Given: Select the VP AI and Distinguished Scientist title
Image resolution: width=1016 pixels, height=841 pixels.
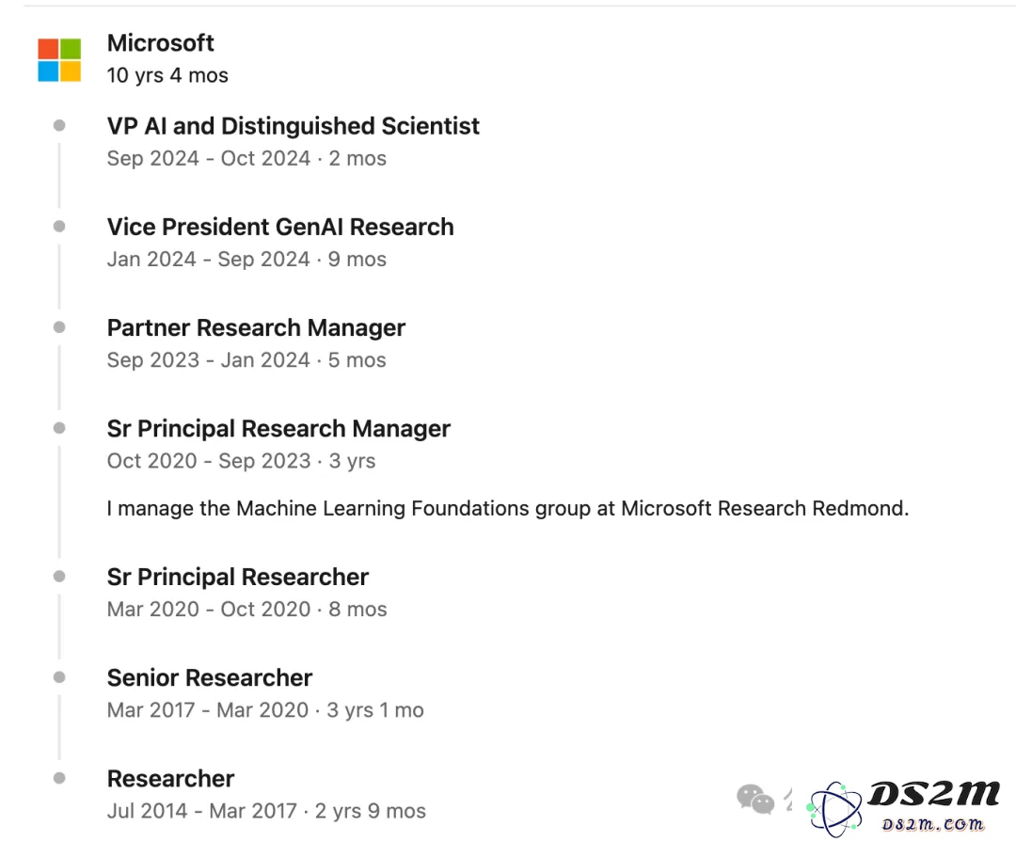Looking at the screenshot, I should [x=293, y=126].
